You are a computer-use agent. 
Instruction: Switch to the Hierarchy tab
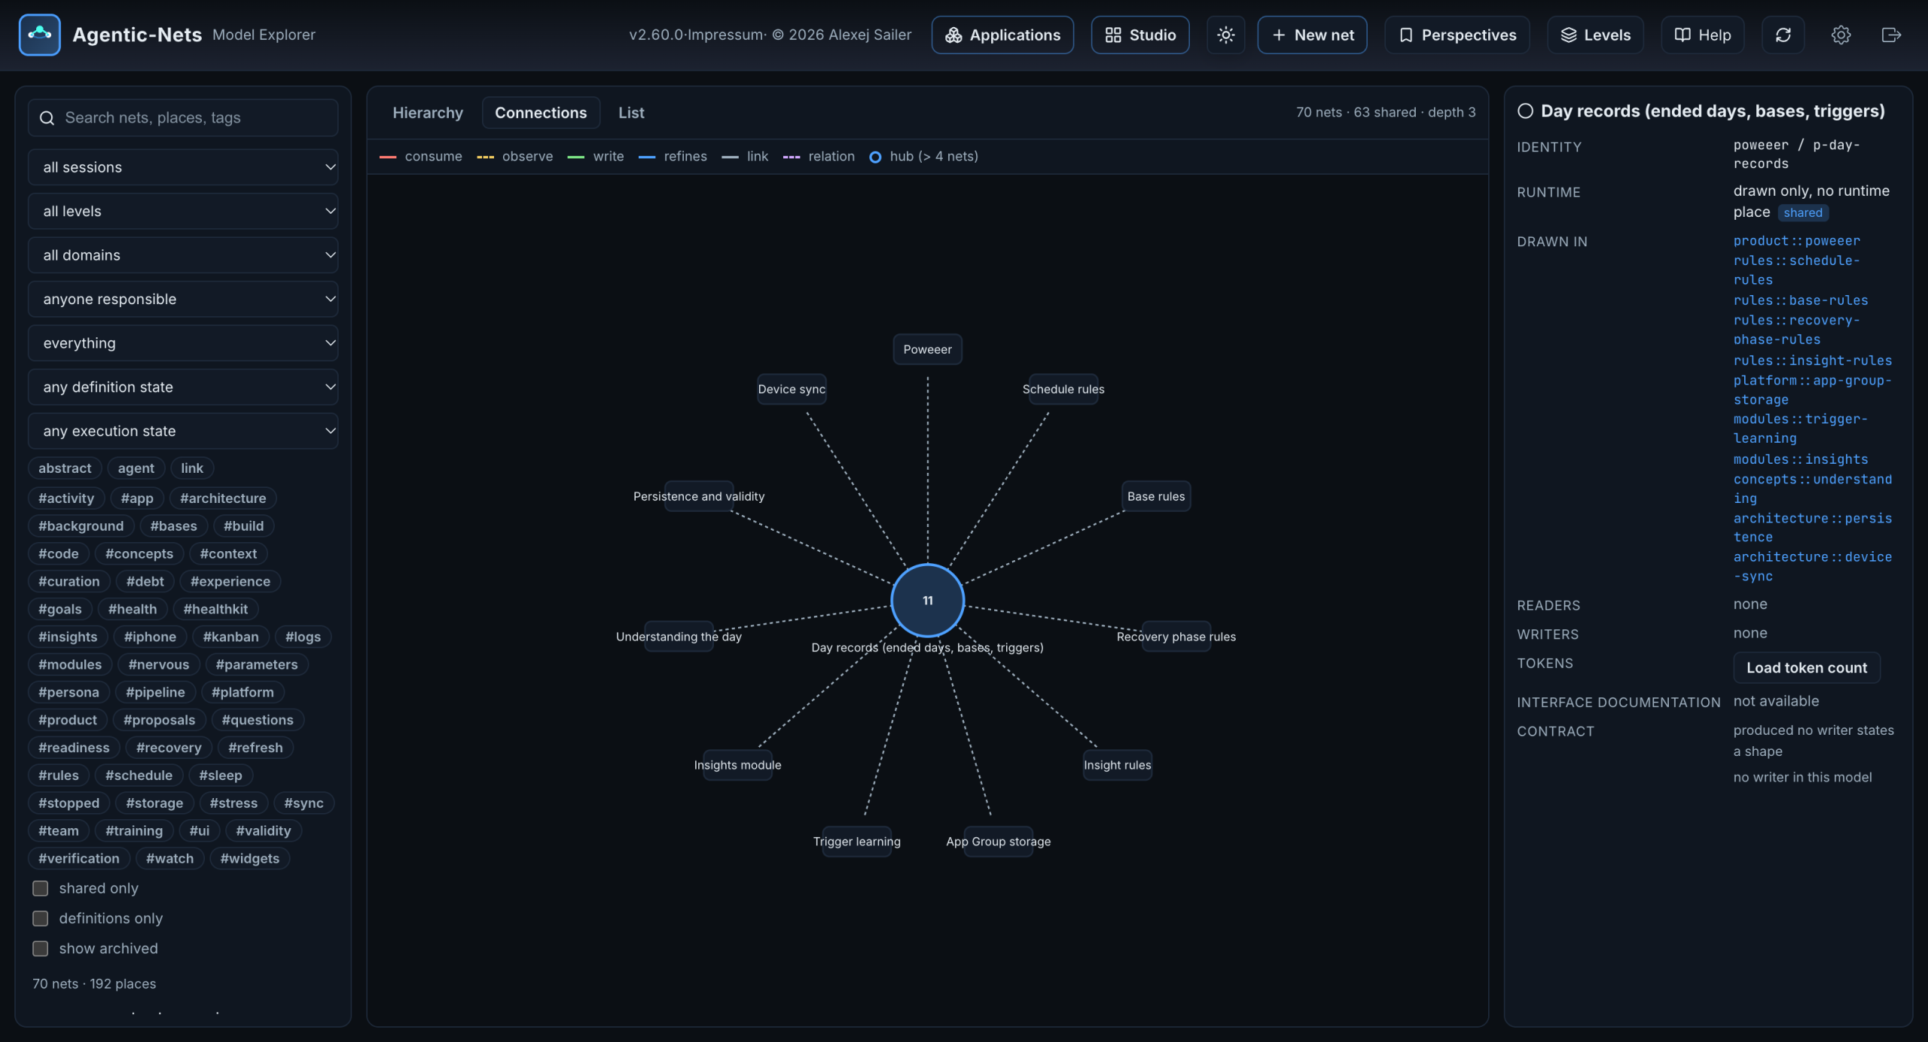pos(428,112)
